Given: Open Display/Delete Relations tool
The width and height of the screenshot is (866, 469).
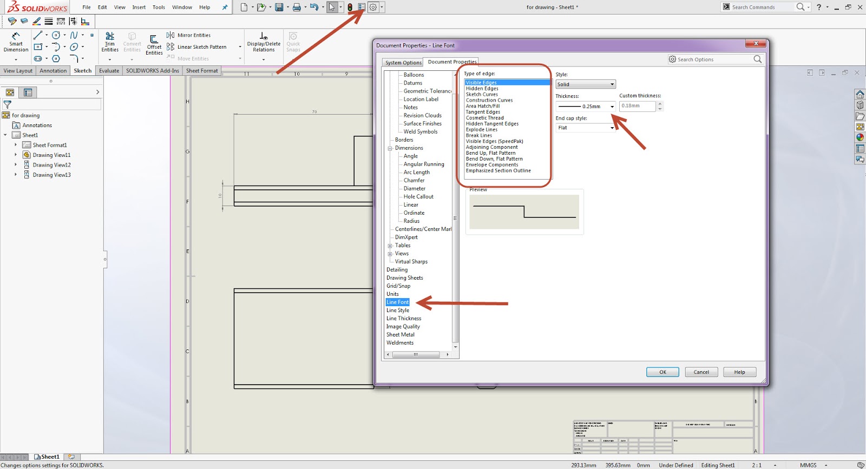Looking at the screenshot, I should 264,42.
